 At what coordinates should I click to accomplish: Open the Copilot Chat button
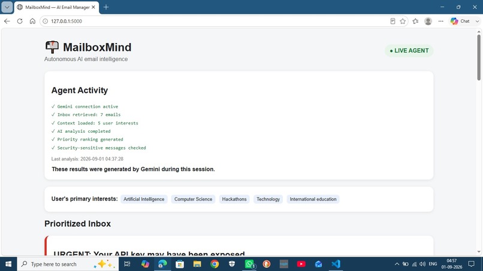(460, 21)
